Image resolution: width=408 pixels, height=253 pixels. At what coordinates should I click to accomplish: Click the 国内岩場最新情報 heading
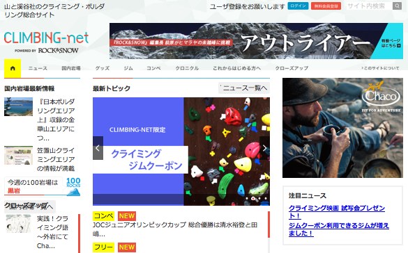(x=29, y=89)
